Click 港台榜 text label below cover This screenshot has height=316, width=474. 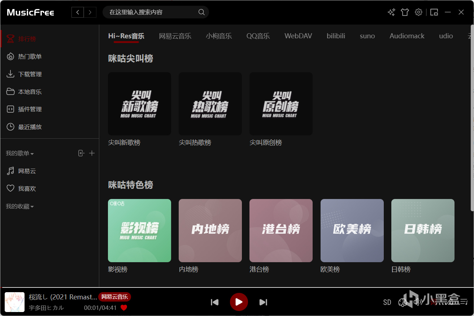259,269
